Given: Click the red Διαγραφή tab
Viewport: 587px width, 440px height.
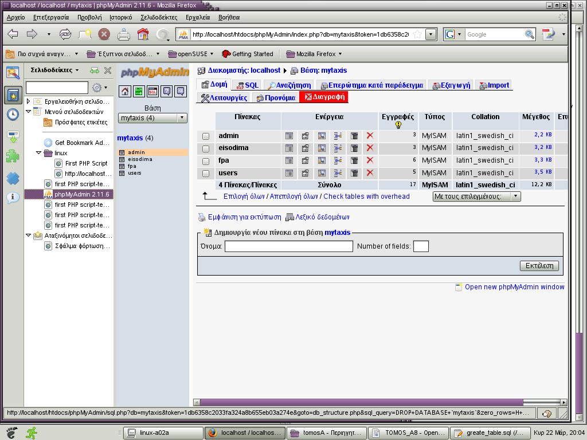Looking at the screenshot, I should [324, 97].
